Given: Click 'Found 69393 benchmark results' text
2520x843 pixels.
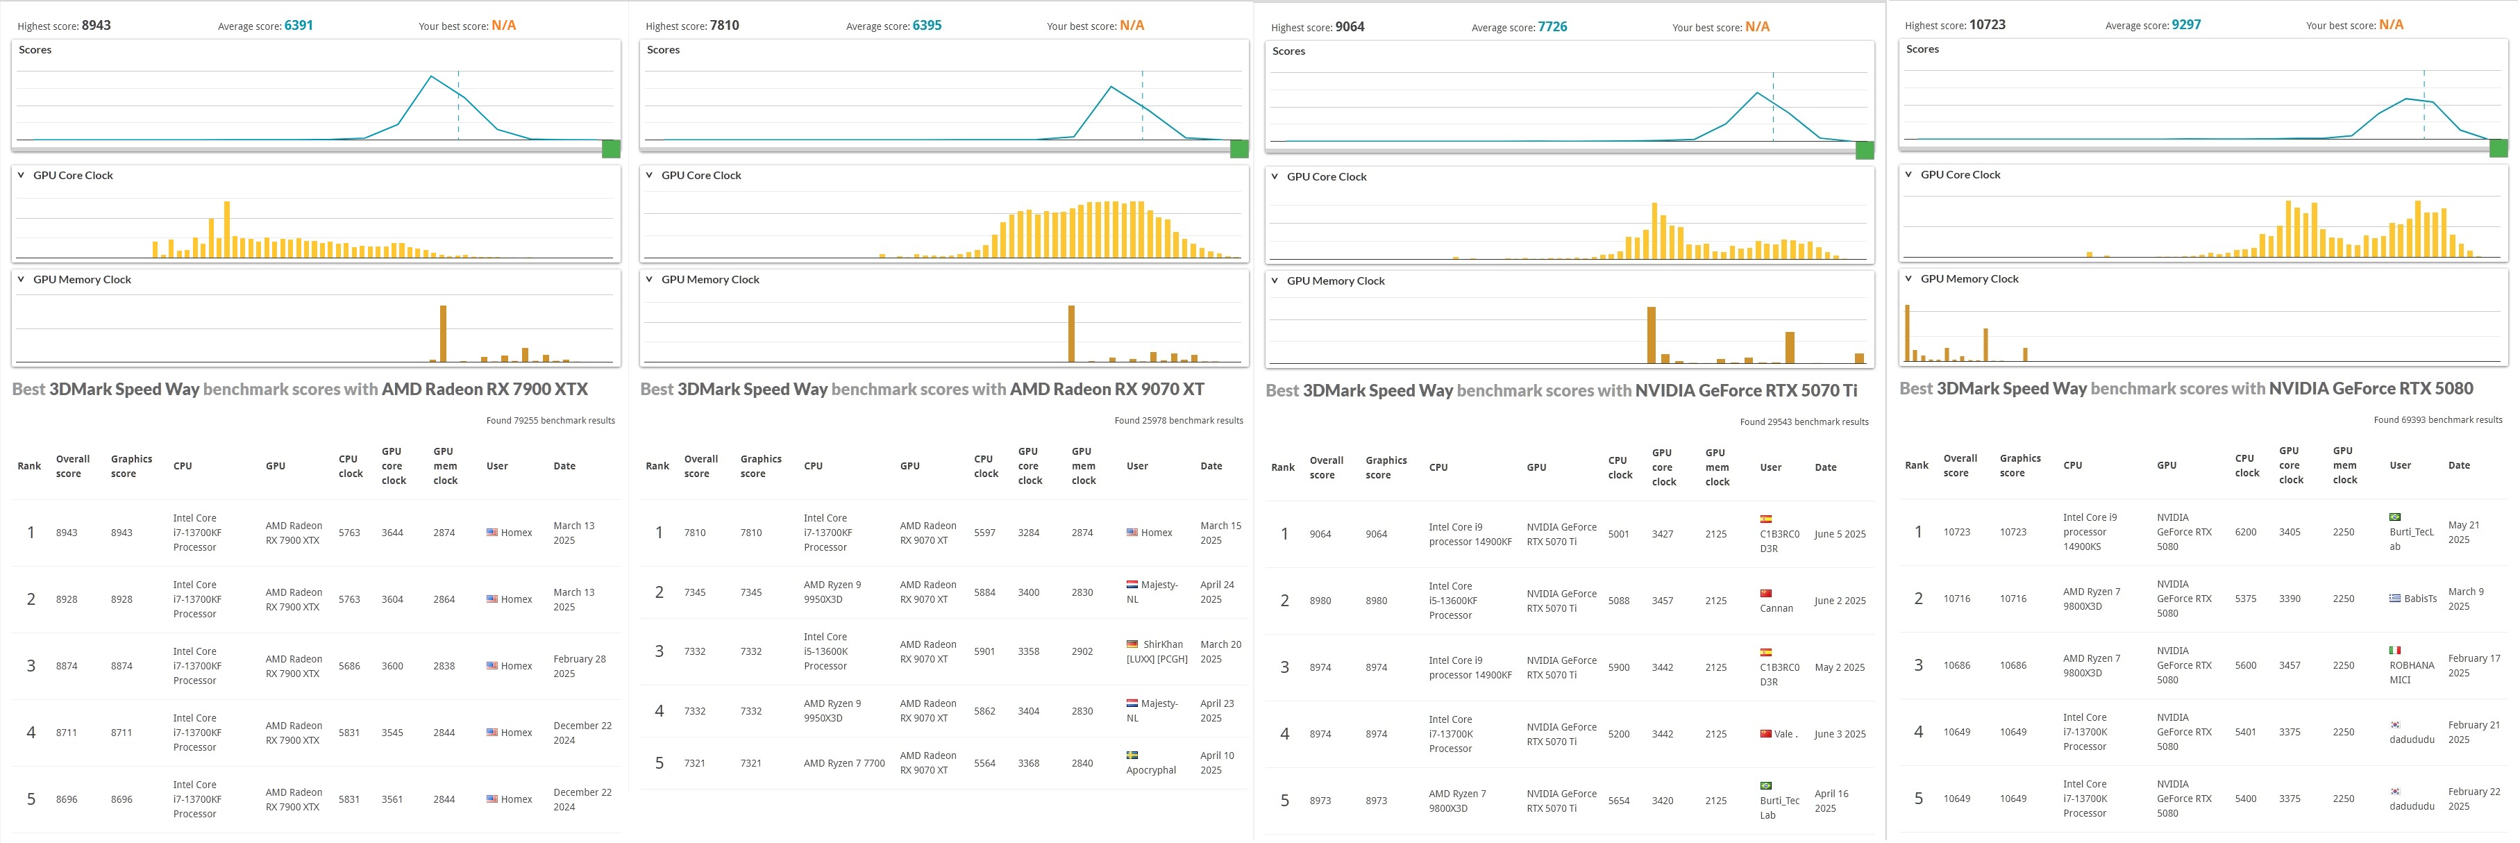Looking at the screenshot, I should coord(2438,419).
